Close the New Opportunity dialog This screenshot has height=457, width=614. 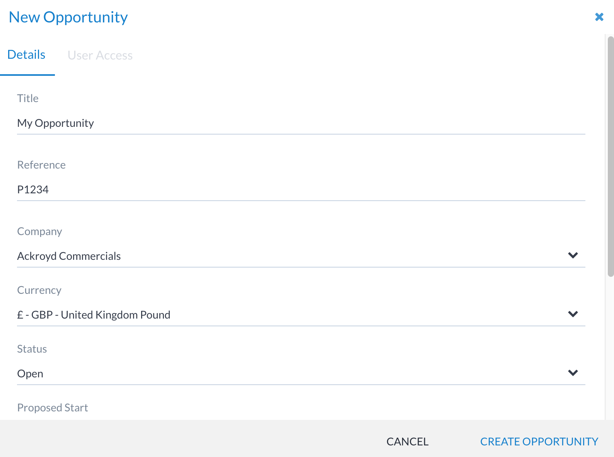(599, 17)
